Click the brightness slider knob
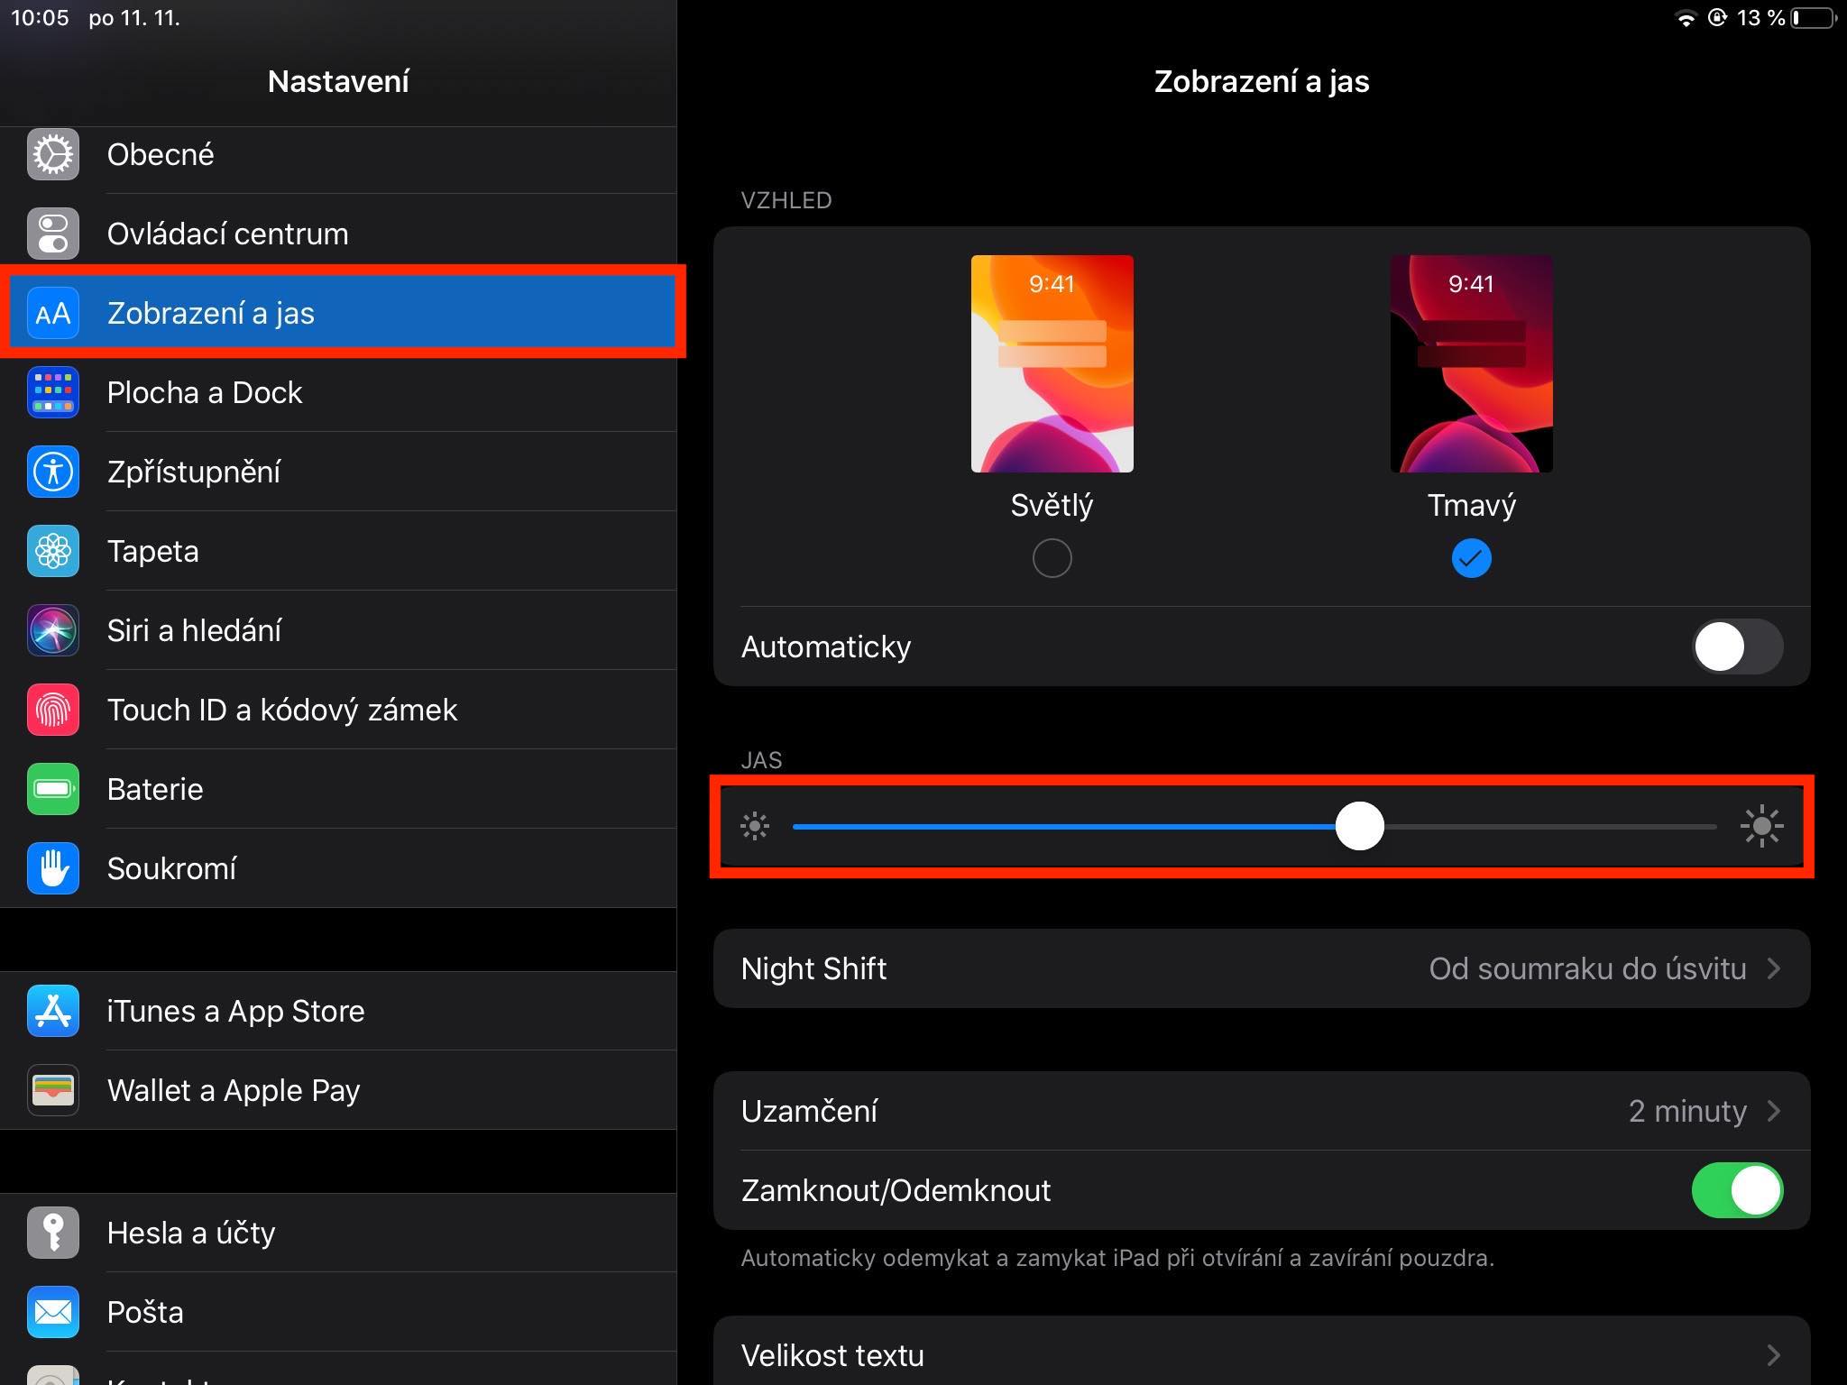1847x1385 pixels. coord(1359,826)
